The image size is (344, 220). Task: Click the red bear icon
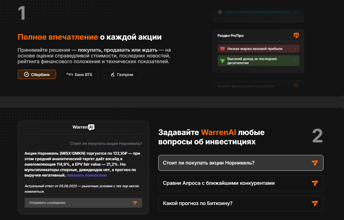coord(223,49)
